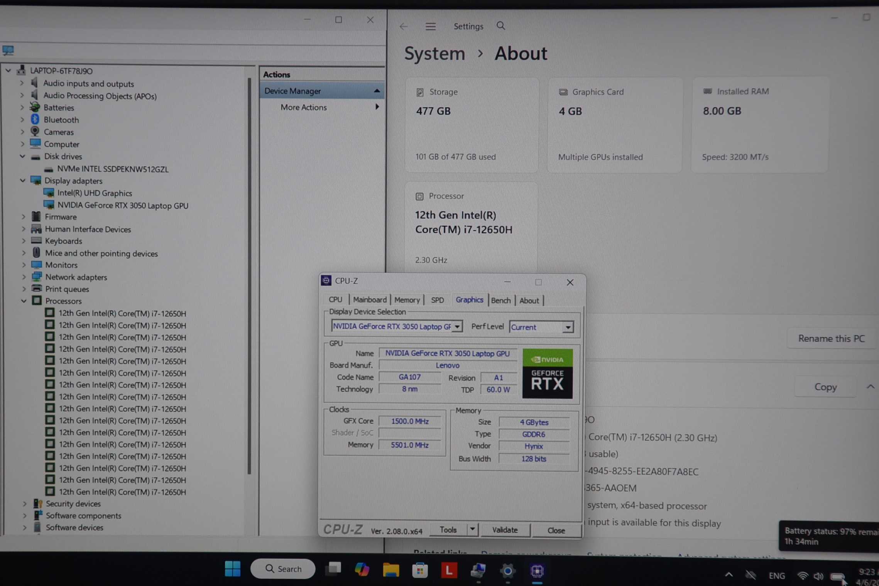Click the red Lenovo L taskbar icon
Image resolution: width=879 pixels, height=586 pixels.
[x=449, y=570]
